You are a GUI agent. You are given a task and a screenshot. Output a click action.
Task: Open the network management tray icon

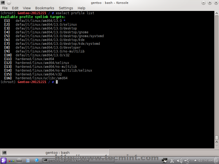[164, 161]
